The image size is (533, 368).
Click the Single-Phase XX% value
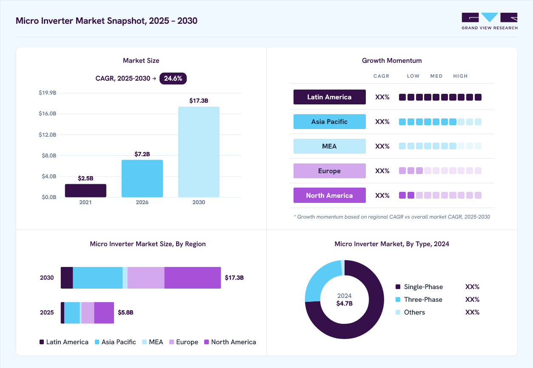tap(473, 287)
